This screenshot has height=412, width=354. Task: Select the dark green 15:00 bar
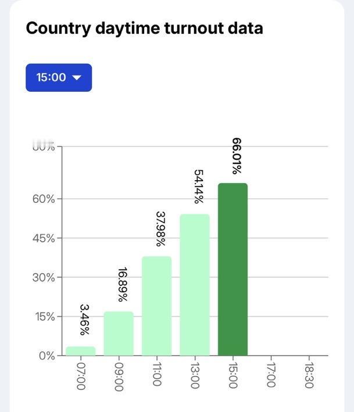(x=233, y=269)
